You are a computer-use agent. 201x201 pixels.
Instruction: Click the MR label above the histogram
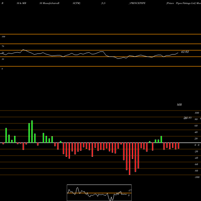point(179,105)
